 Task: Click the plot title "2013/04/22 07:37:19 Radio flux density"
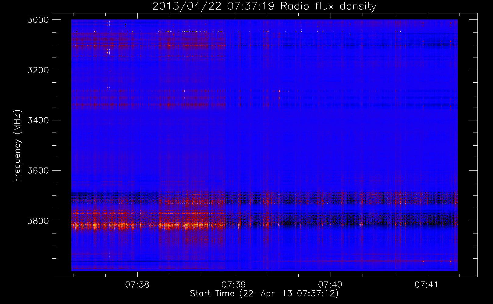[x=264, y=6]
